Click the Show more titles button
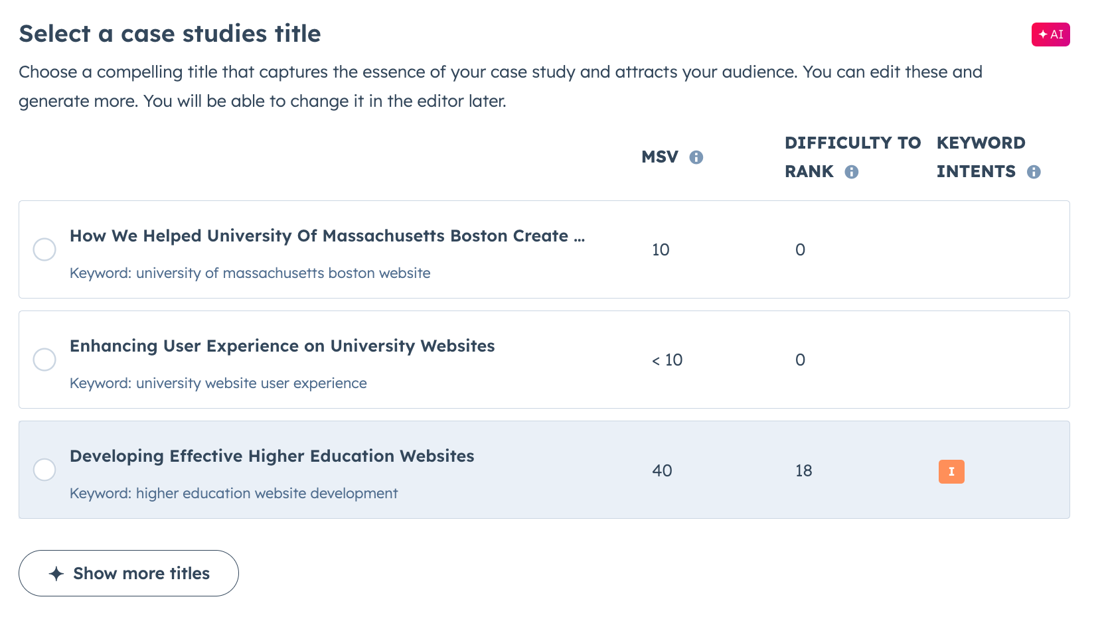 (x=129, y=573)
